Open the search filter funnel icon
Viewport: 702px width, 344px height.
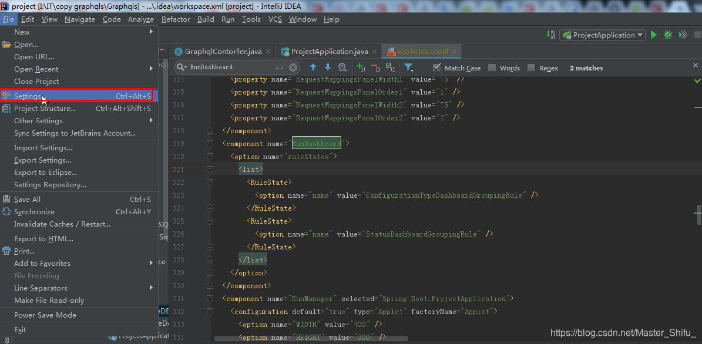(408, 68)
